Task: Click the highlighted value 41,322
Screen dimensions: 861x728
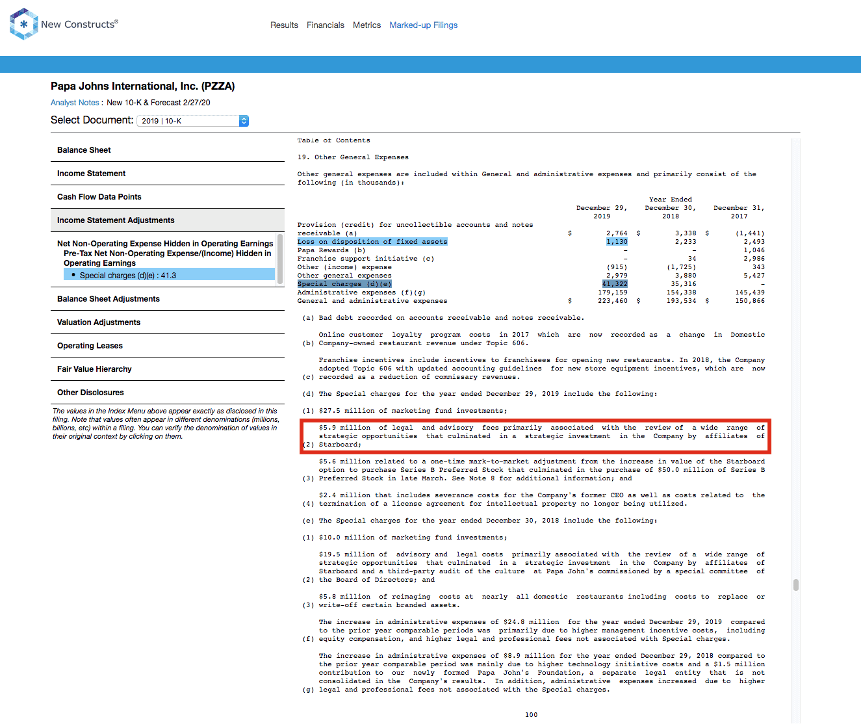Action: click(x=615, y=284)
